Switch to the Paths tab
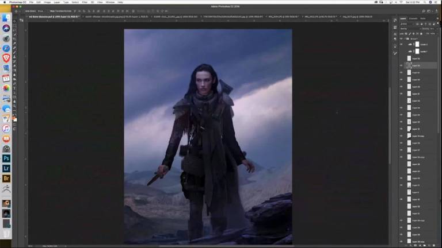 [x=423, y=18]
